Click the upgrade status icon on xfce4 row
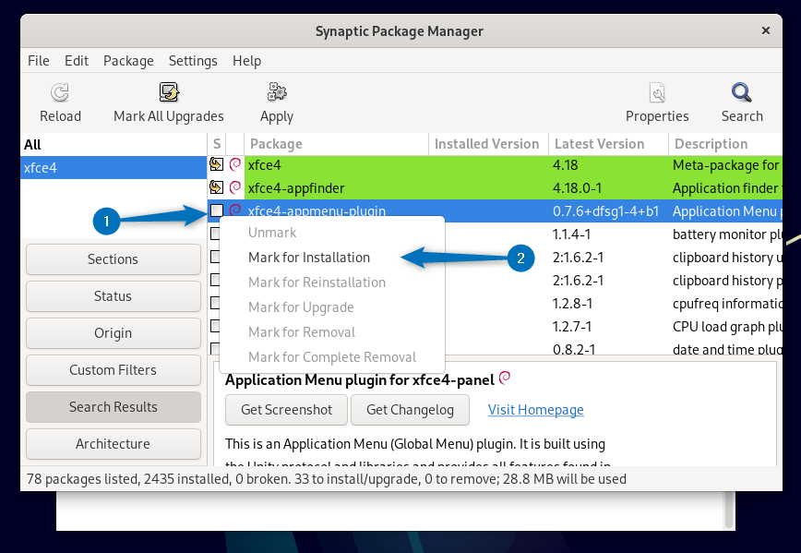The image size is (801, 553). (x=219, y=164)
